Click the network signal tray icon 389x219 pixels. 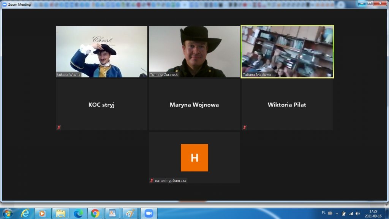(351, 213)
